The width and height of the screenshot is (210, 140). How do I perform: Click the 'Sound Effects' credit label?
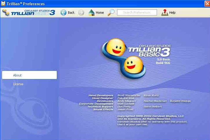click(x=103, y=109)
